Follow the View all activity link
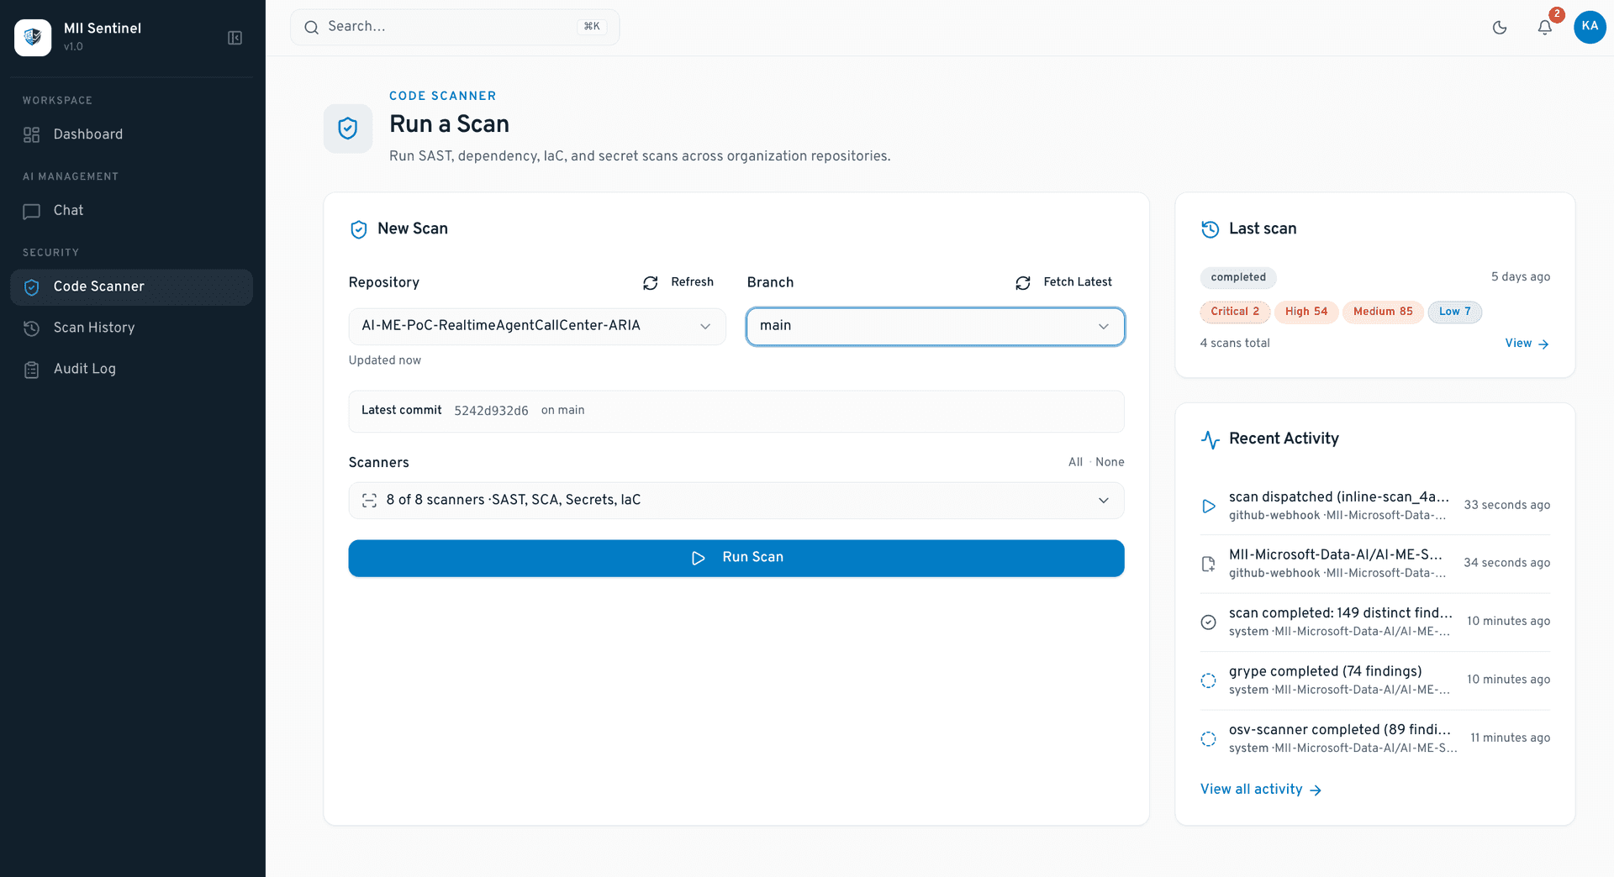 pyautogui.click(x=1261, y=790)
